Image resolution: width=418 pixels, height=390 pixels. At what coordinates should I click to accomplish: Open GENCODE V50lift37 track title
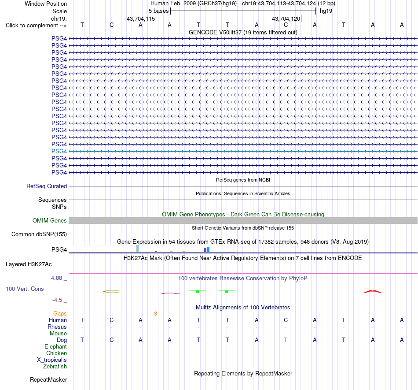point(243,32)
